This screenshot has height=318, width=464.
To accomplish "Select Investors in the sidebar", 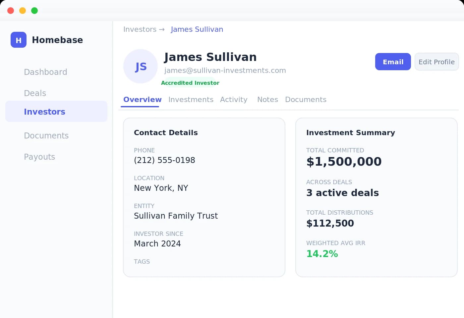I will [x=44, y=112].
